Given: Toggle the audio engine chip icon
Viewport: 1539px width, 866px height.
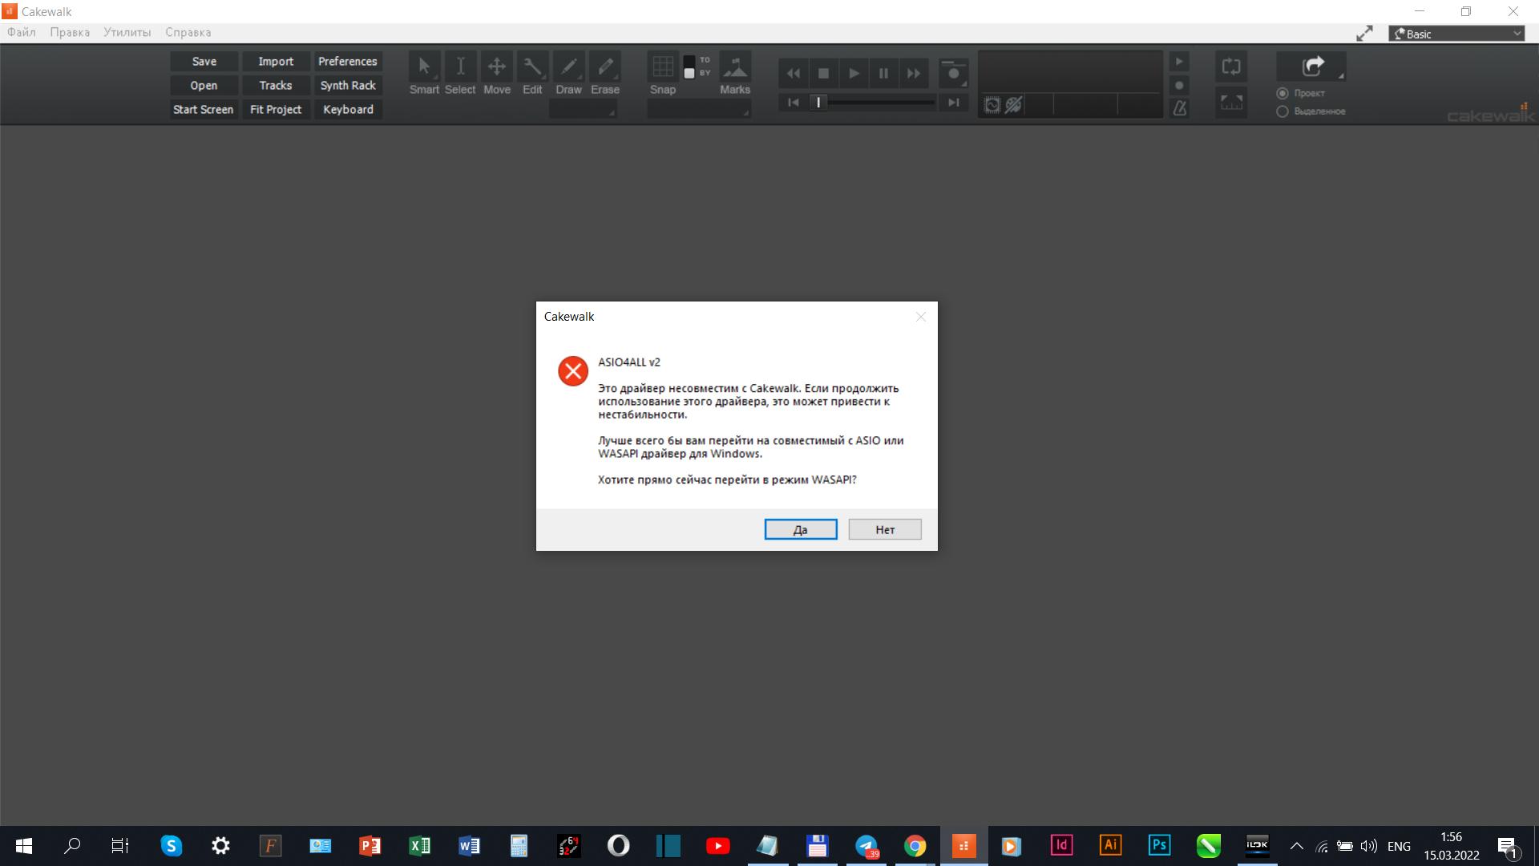Looking at the screenshot, I should [992, 105].
